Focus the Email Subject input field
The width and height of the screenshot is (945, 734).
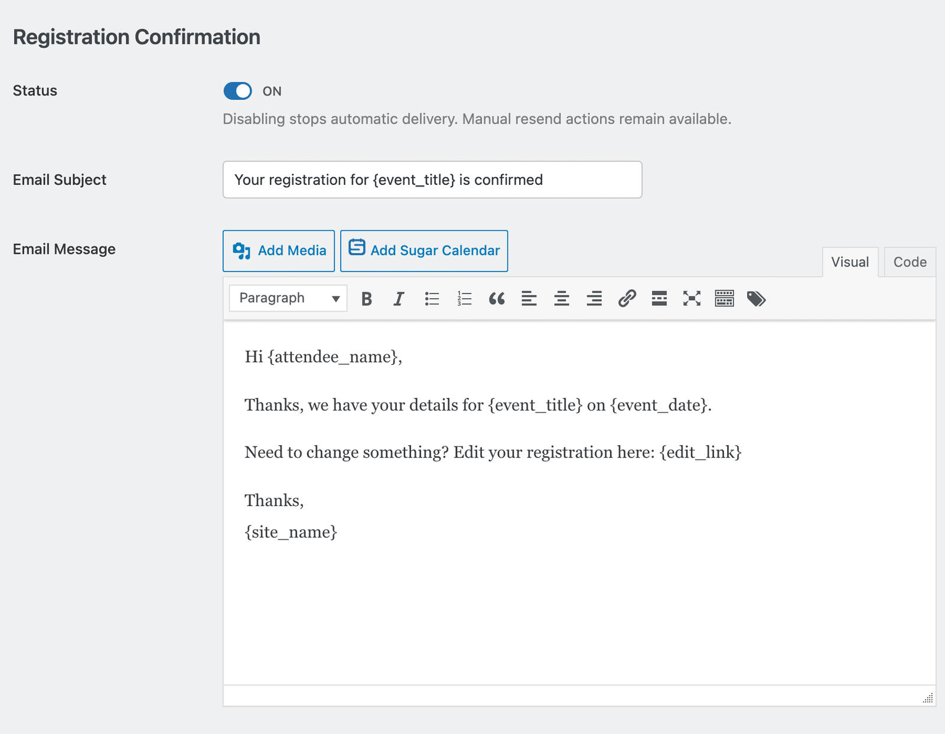[x=432, y=180]
